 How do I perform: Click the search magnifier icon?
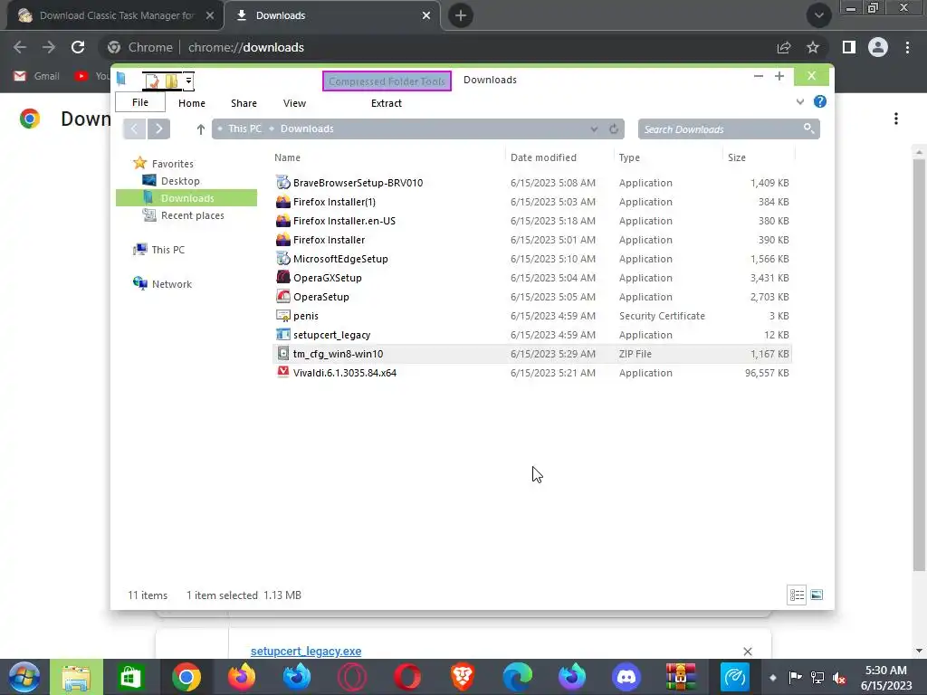click(x=808, y=129)
